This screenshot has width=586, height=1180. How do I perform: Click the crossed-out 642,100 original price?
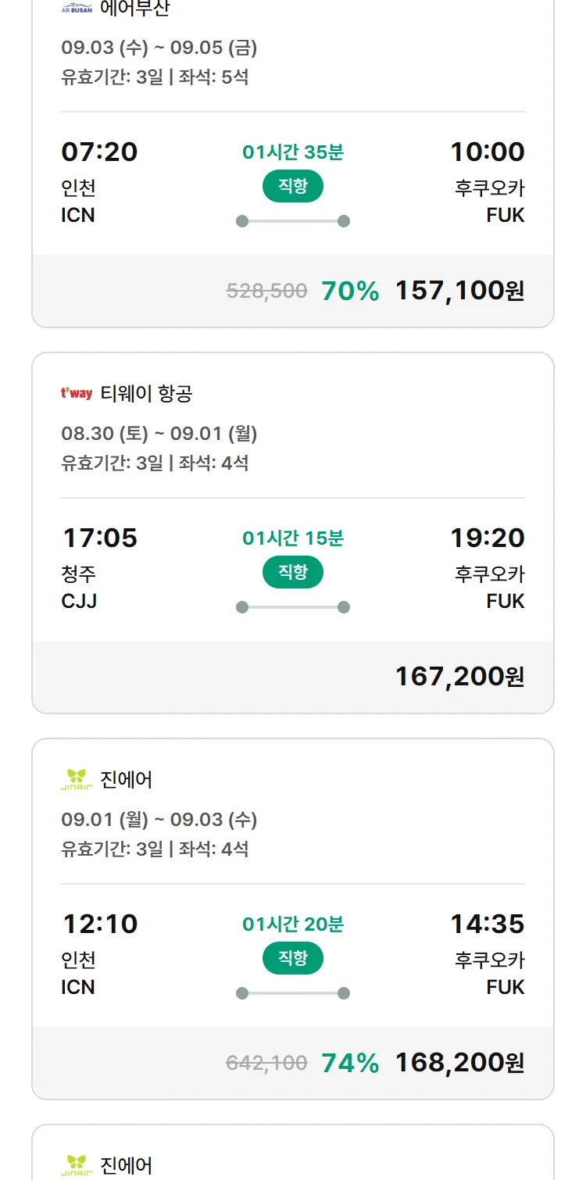pos(266,1063)
